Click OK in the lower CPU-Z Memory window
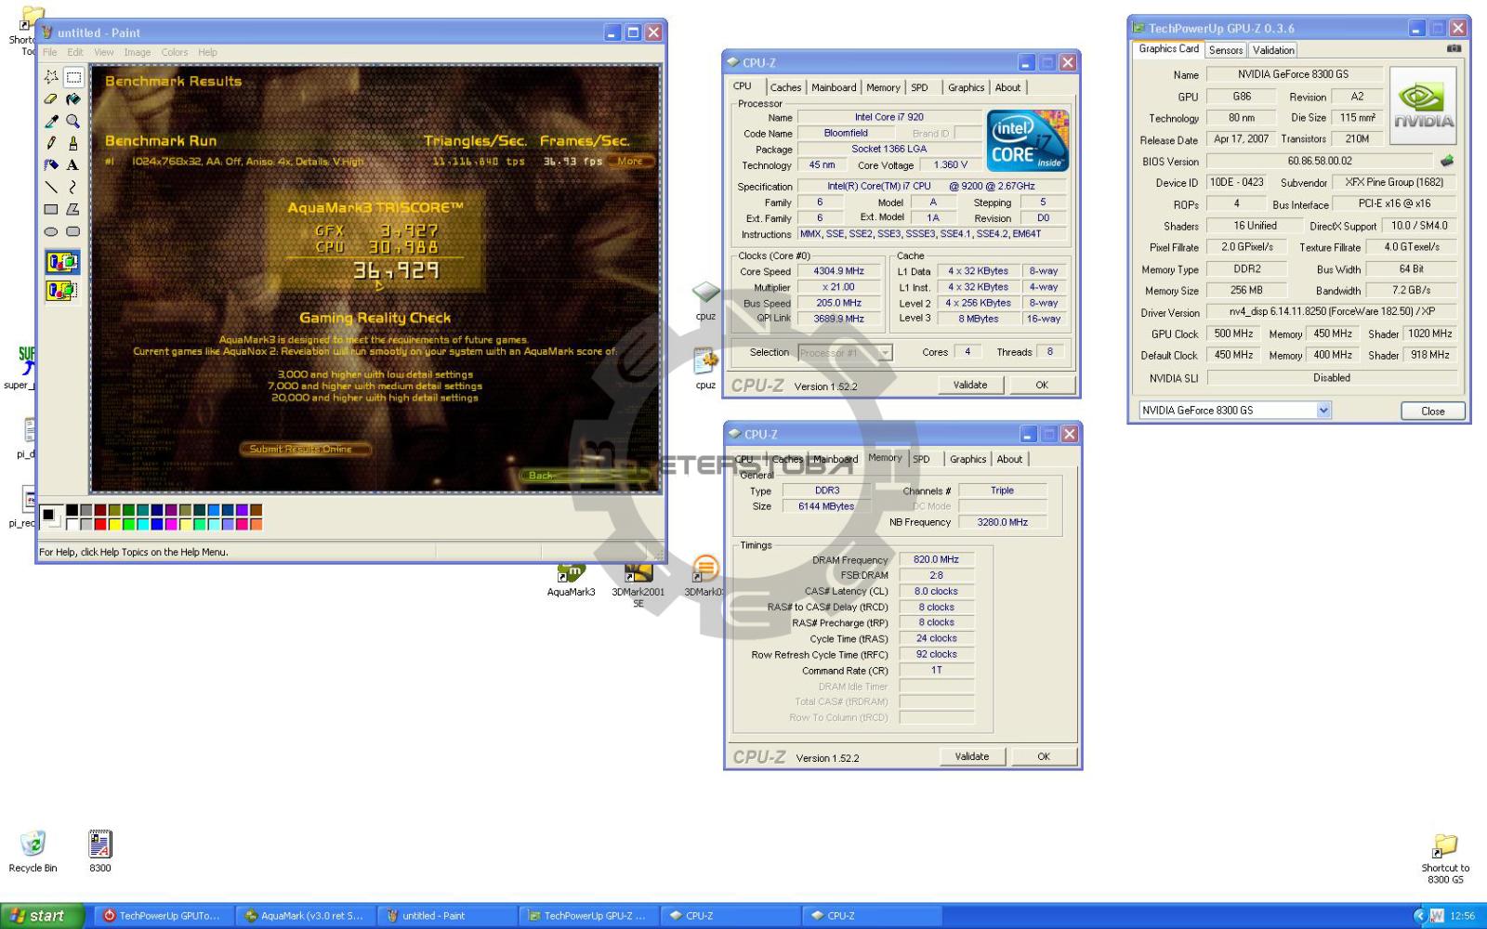 [x=1044, y=756]
